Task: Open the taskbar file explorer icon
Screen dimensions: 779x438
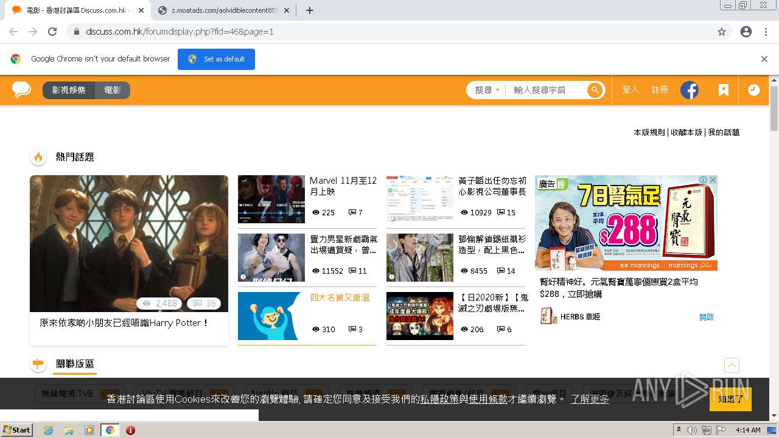Action: (69, 430)
